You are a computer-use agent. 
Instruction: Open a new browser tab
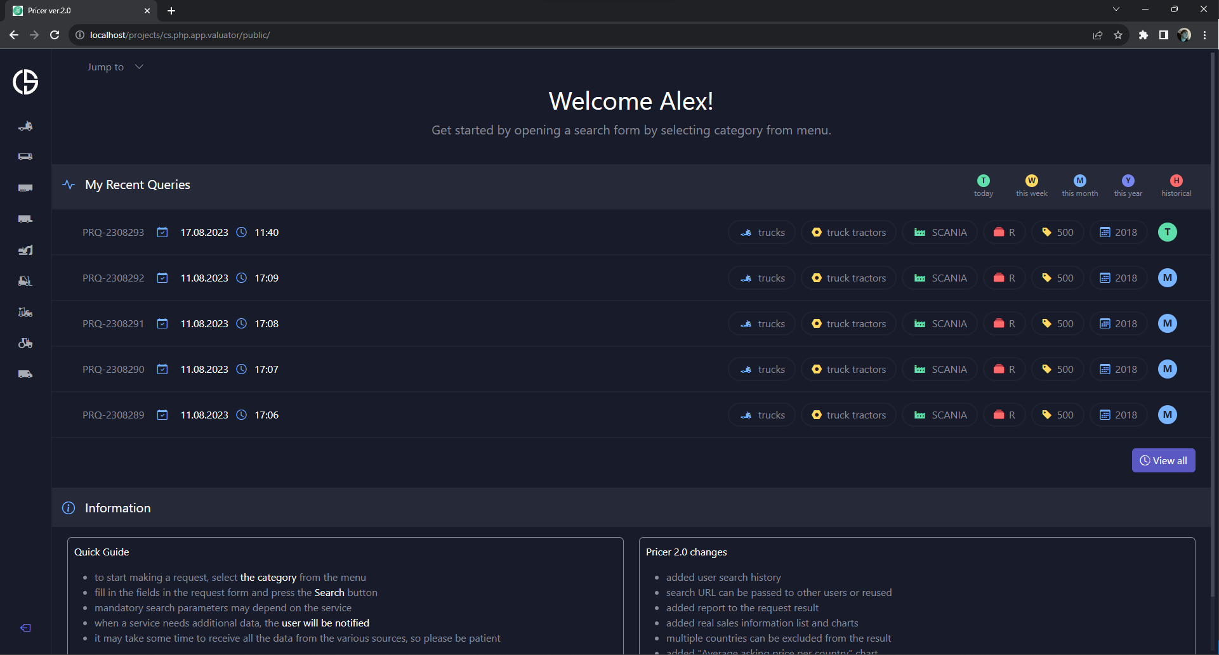pos(171,11)
